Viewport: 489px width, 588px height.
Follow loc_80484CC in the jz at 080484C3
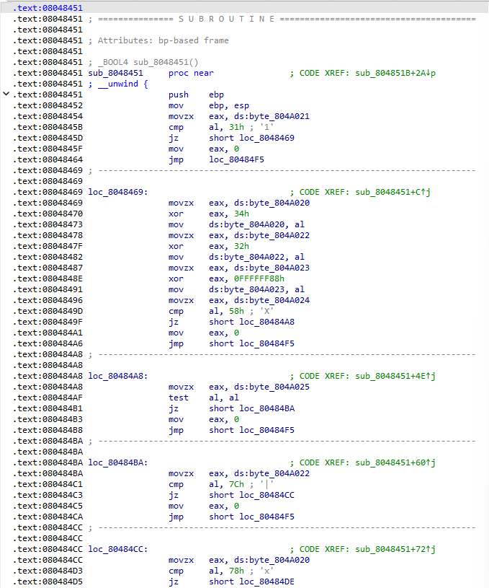(x=267, y=496)
